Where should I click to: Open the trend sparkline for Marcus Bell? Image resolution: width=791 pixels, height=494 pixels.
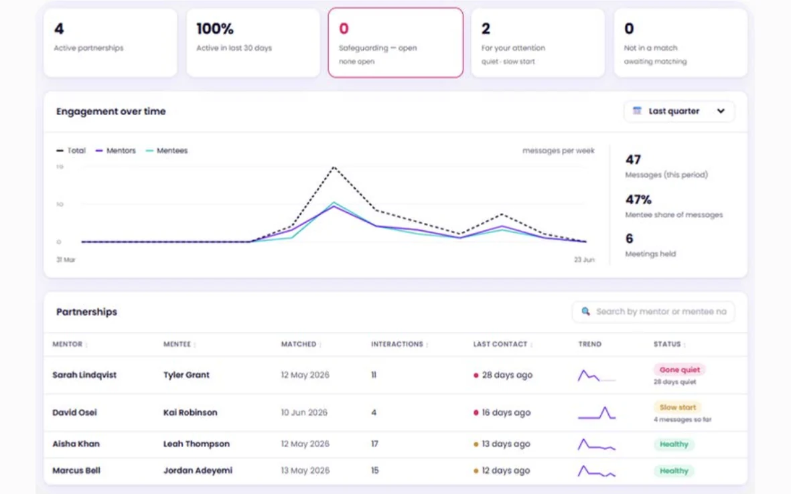(597, 471)
